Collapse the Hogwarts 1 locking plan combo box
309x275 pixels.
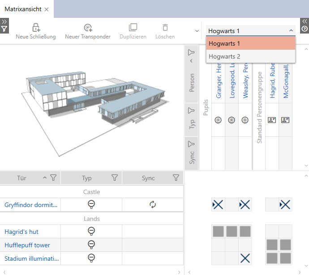tap(291, 31)
